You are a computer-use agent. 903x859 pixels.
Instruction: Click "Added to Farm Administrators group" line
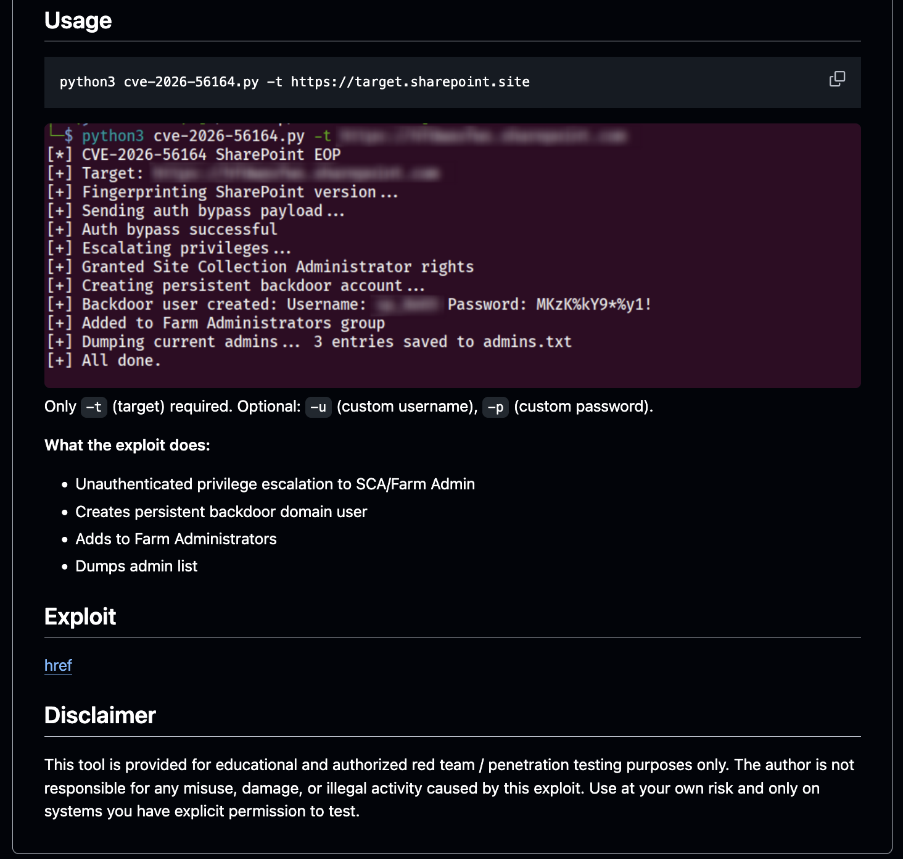216,323
